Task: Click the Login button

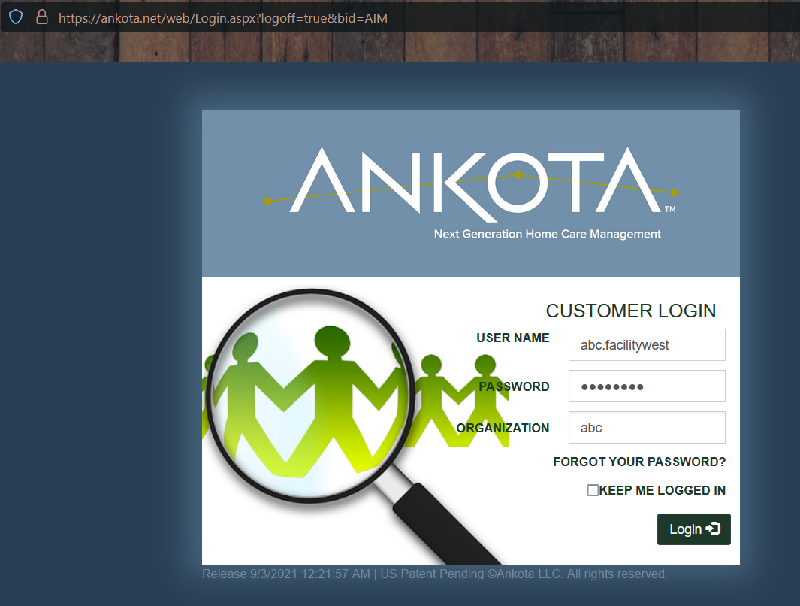Action: (694, 529)
